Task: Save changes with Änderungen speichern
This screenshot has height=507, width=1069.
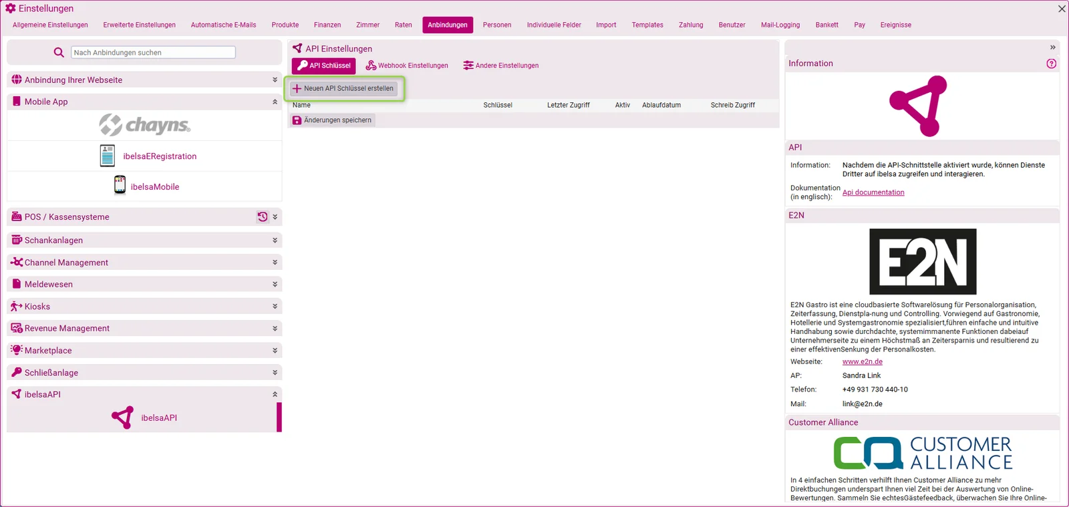Action: click(x=332, y=120)
